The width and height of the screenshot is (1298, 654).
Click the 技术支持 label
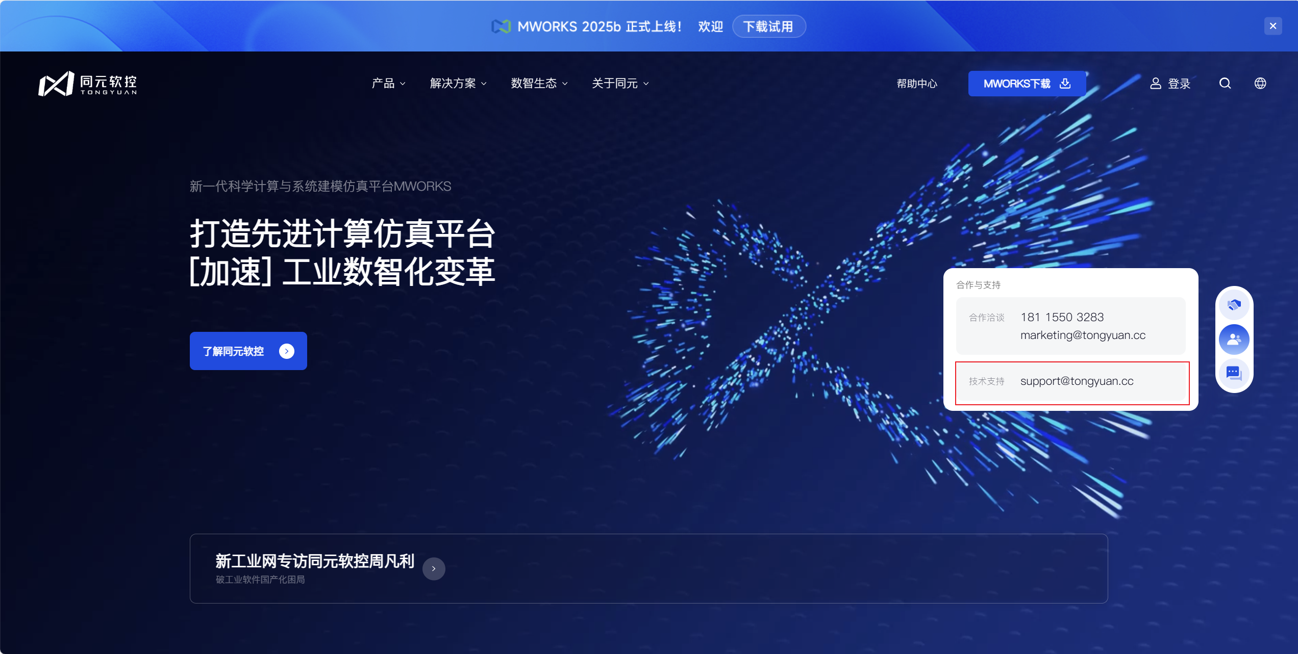coord(986,381)
